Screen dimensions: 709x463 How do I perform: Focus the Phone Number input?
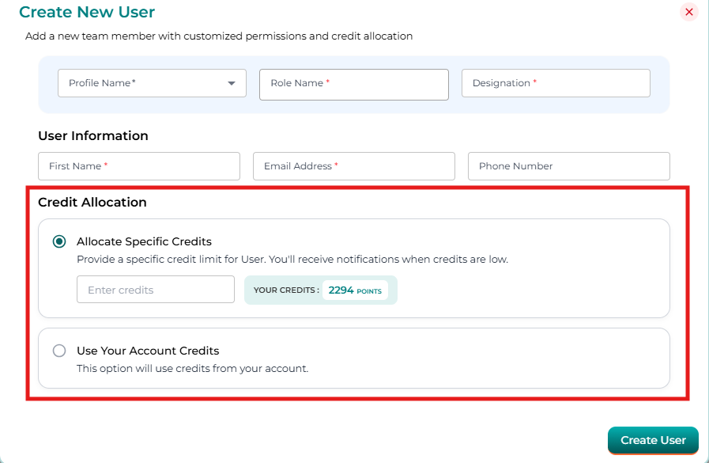click(568, 166)
